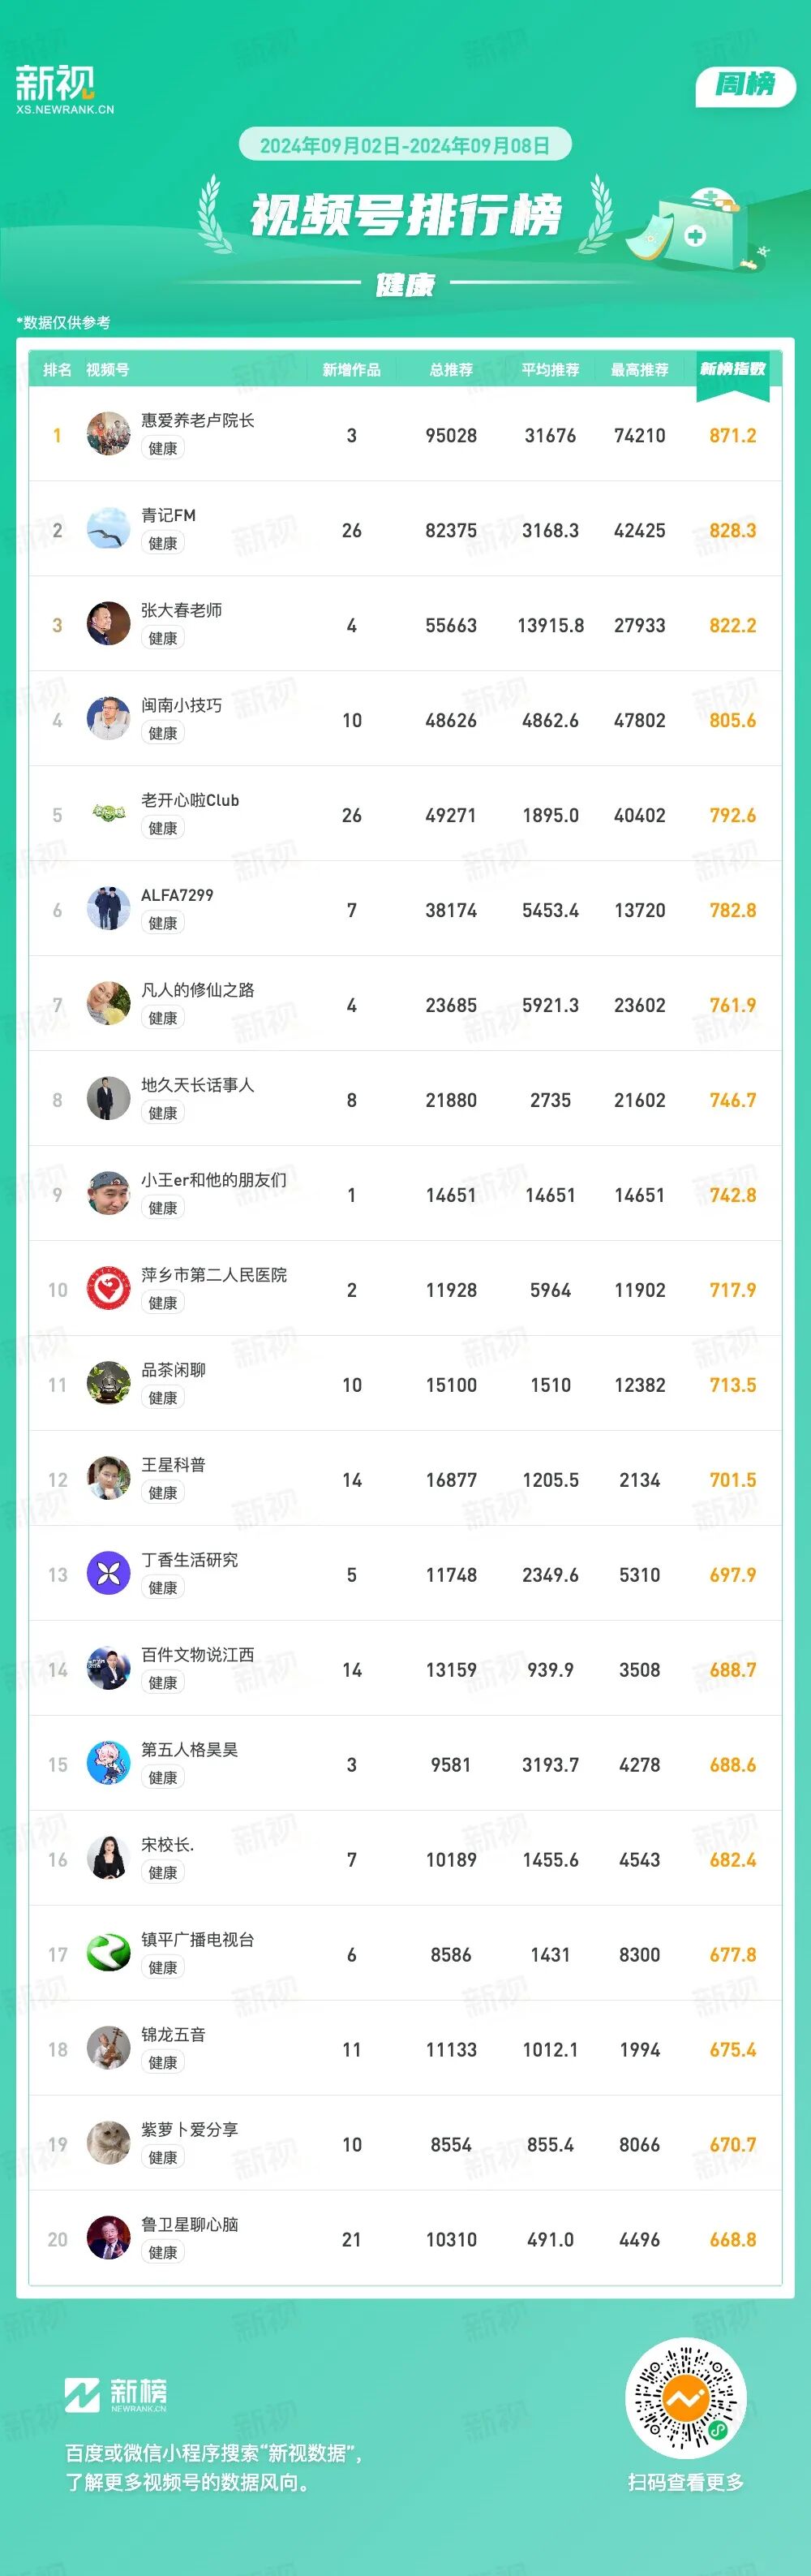Click the 镇平广播电视台 green logo
The width and height of the screenshot is (811, 2576).
tap(108, 1954)
